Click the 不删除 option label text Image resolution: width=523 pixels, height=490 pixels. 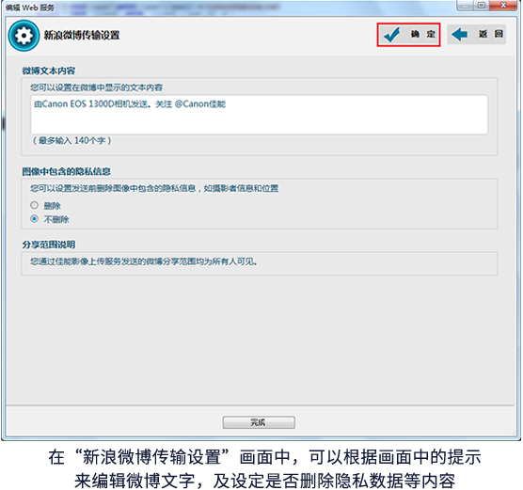56,219
